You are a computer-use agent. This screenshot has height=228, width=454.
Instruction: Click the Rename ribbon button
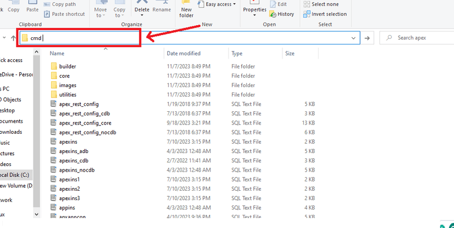point(162,9)
